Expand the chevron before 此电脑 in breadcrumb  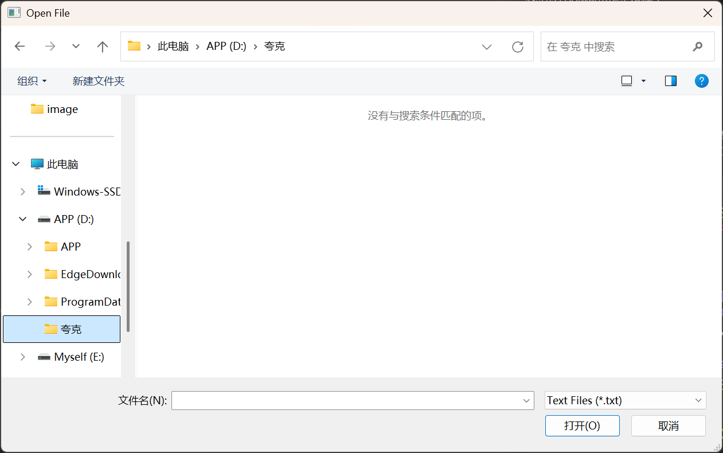pyautogui.click(x=149, y=46)
